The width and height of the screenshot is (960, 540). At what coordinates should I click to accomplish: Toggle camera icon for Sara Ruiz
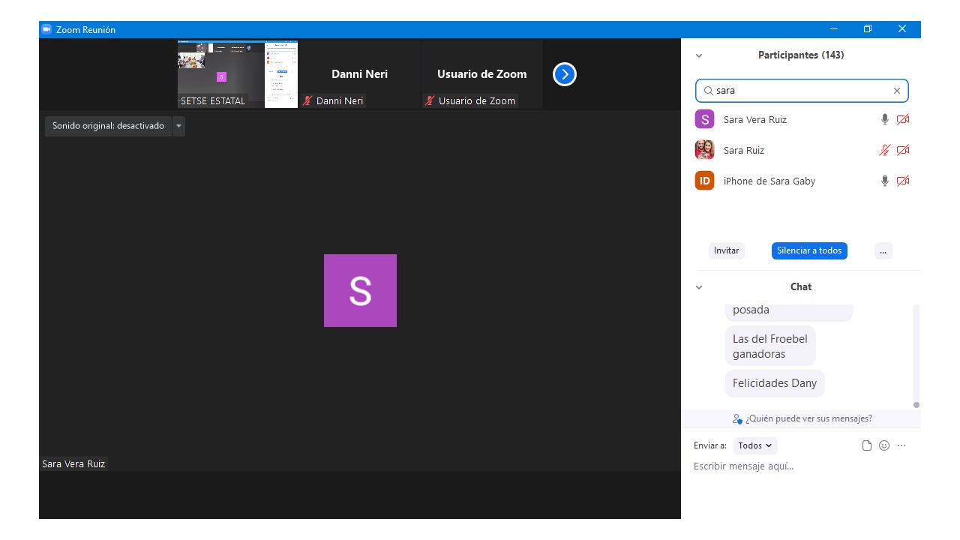[903, 150]
